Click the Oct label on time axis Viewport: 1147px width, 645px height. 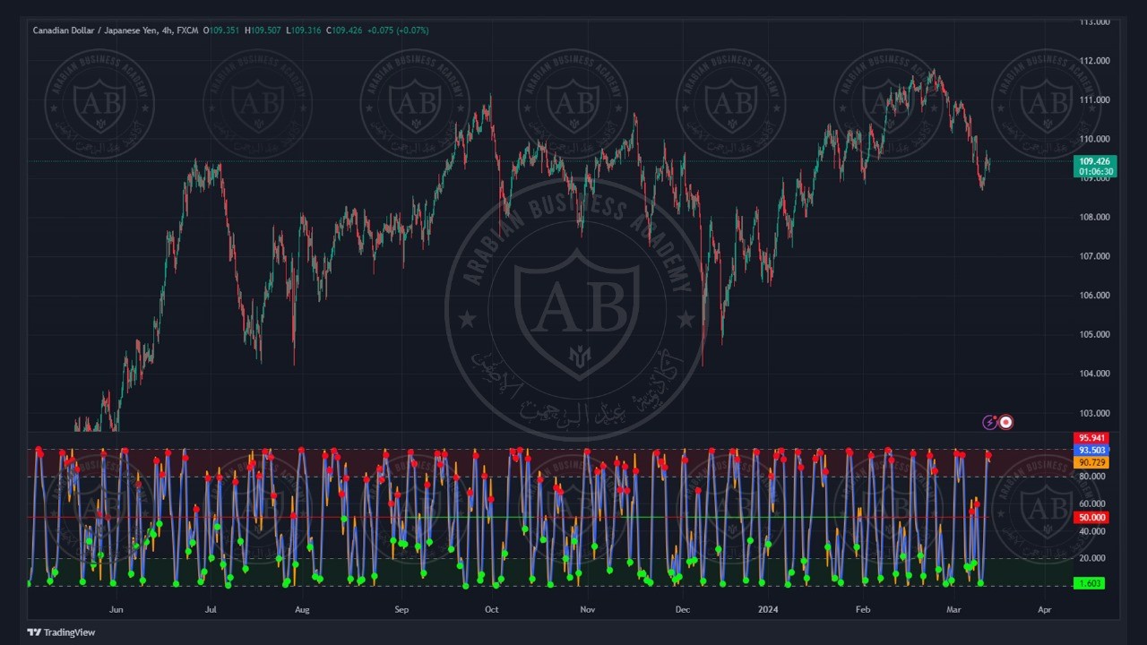pos(491,610)
